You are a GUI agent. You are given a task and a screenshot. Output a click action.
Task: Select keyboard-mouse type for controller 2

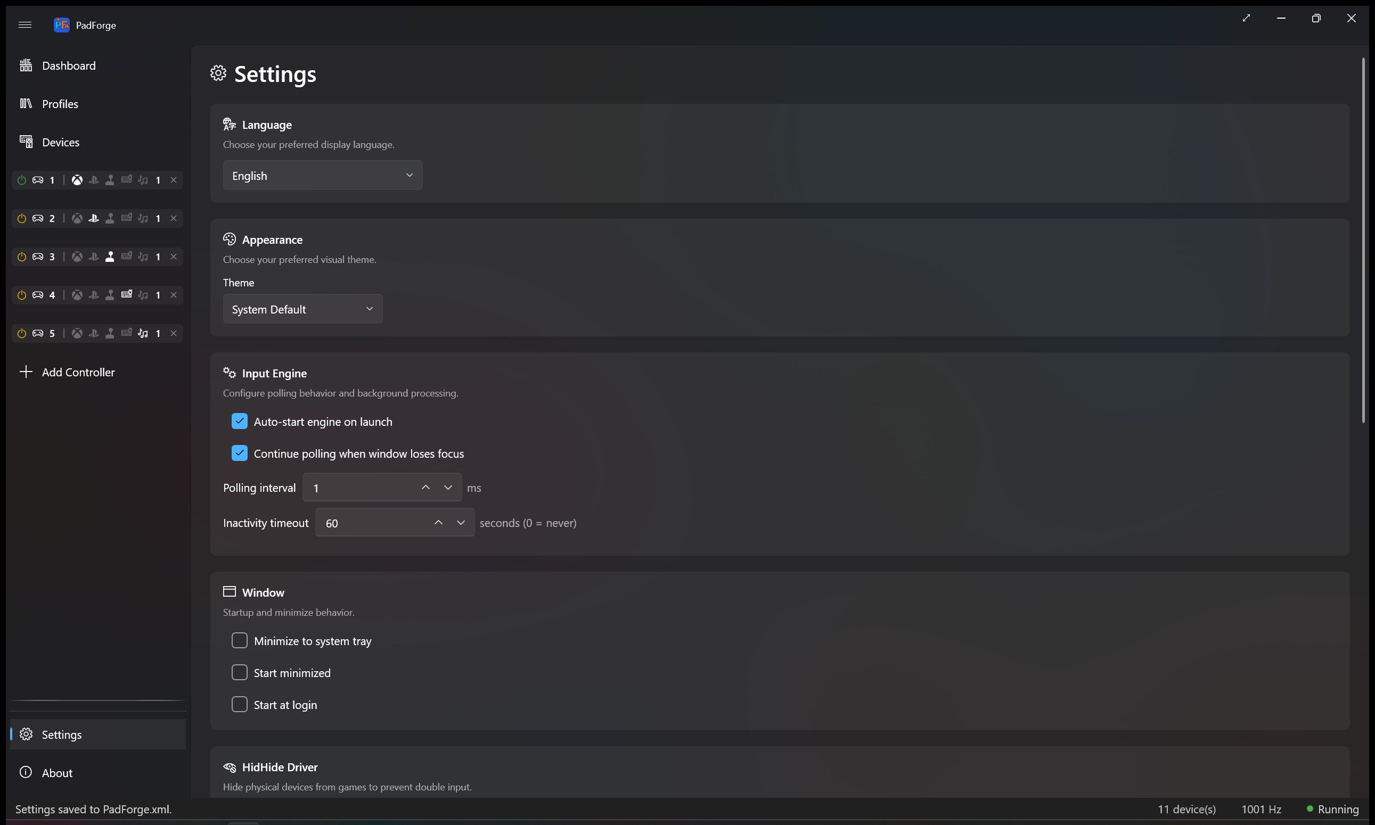(x=127, y=218)
